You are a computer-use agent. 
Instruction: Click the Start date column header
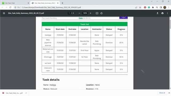click(x=60, y=29)
